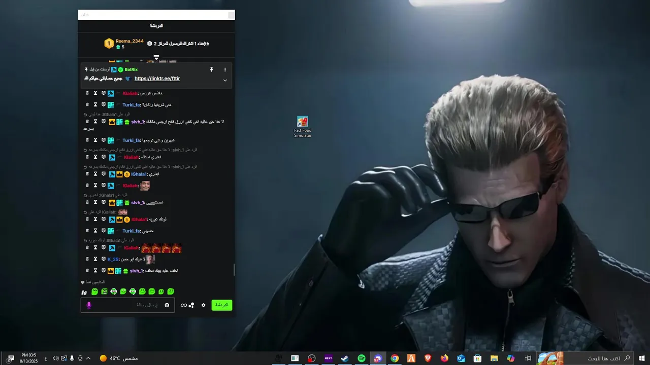Open Microsoft Store from the taskbar

click(x=477, y=358)
